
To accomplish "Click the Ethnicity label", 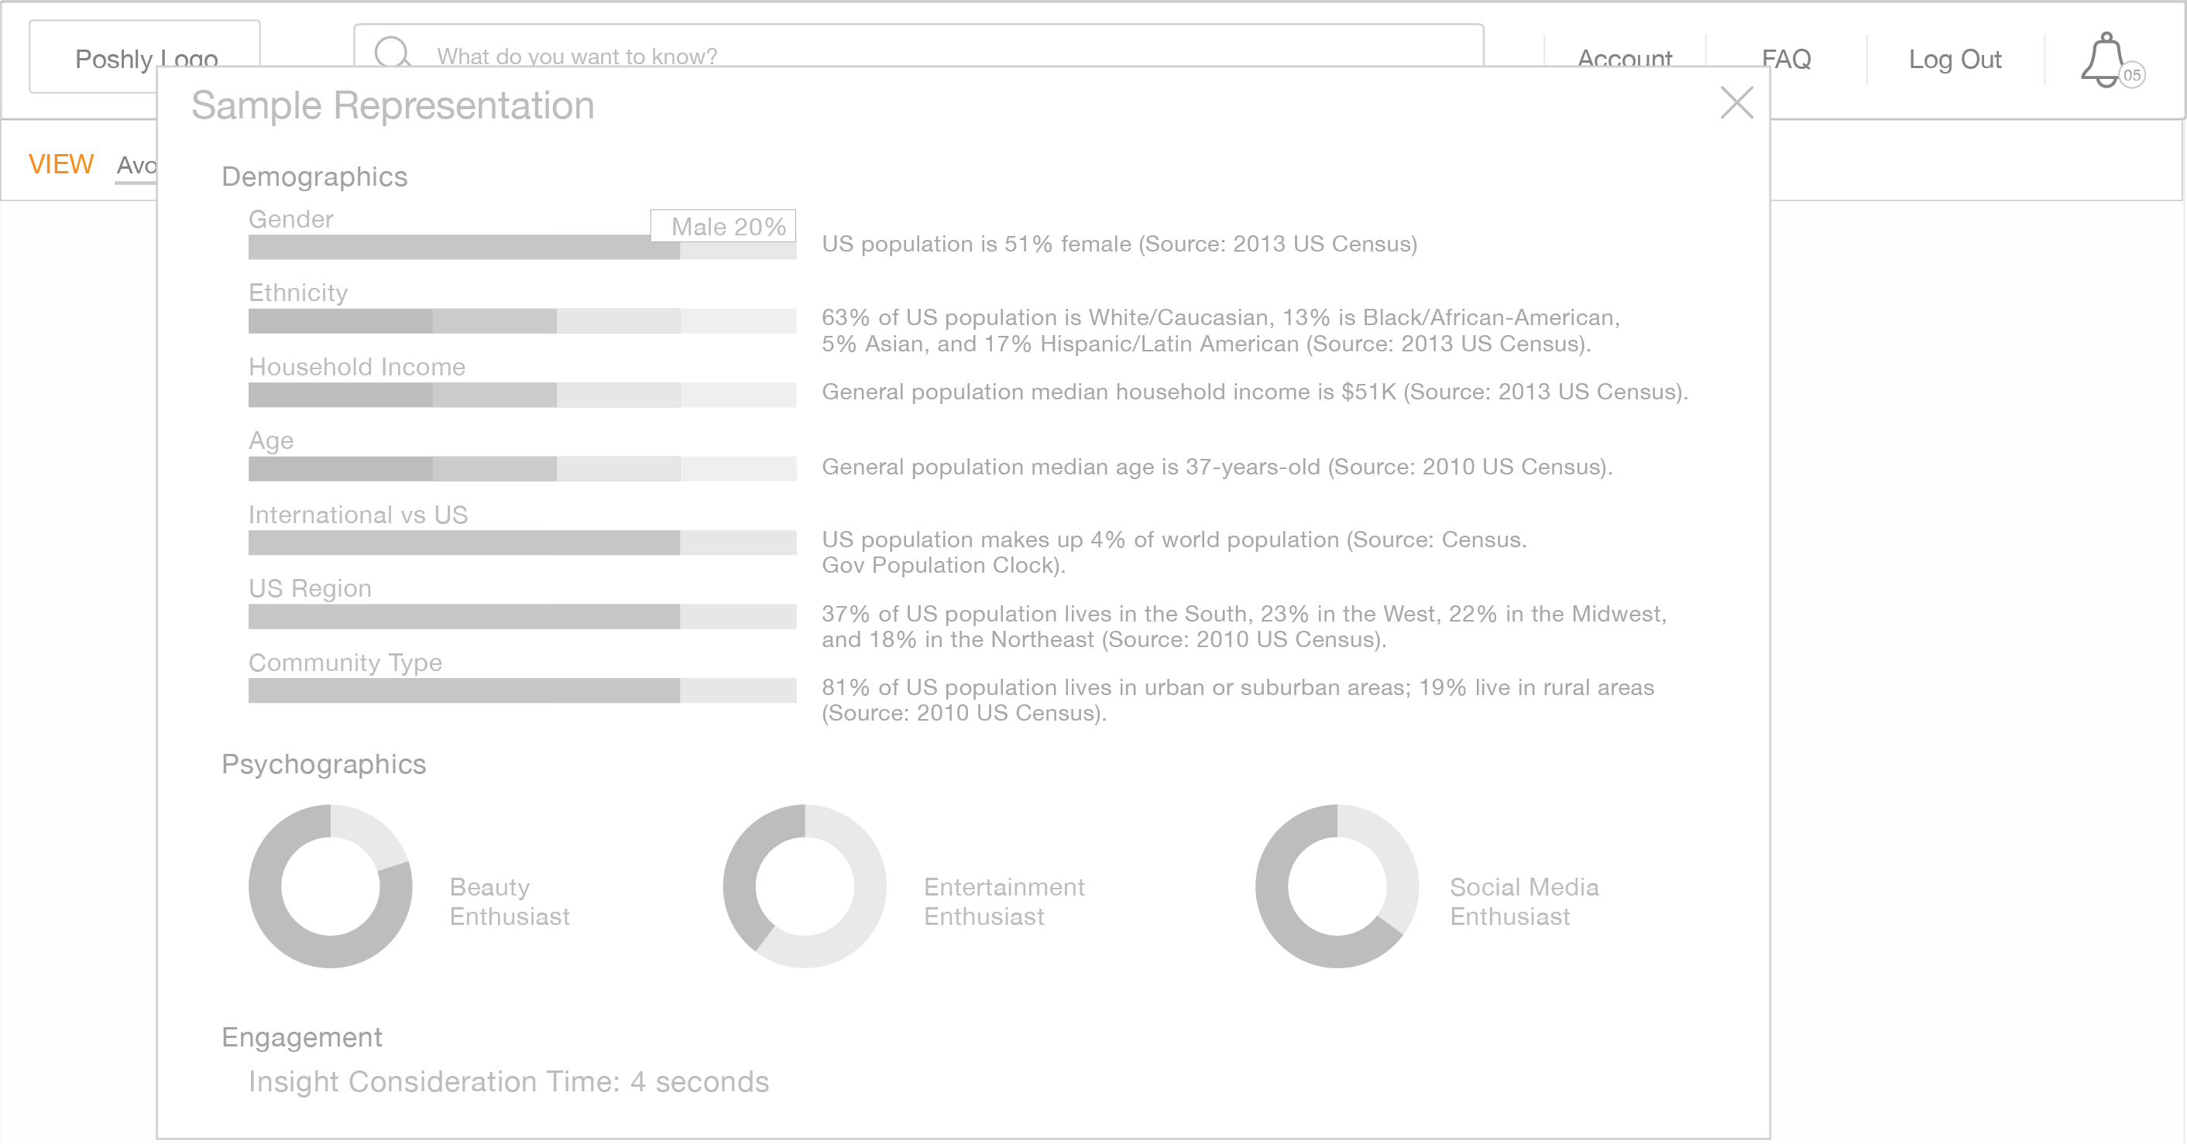I will click(298, 293).
